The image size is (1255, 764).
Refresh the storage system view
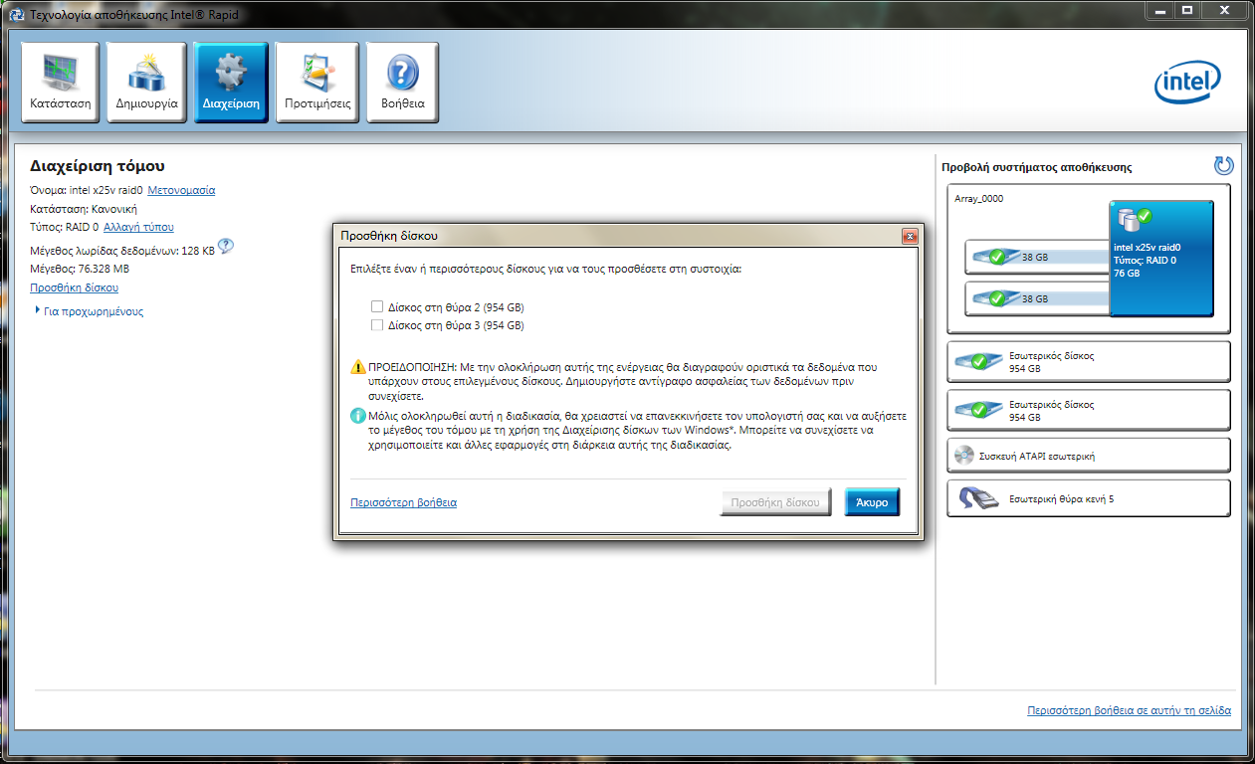coord(1223,166)
